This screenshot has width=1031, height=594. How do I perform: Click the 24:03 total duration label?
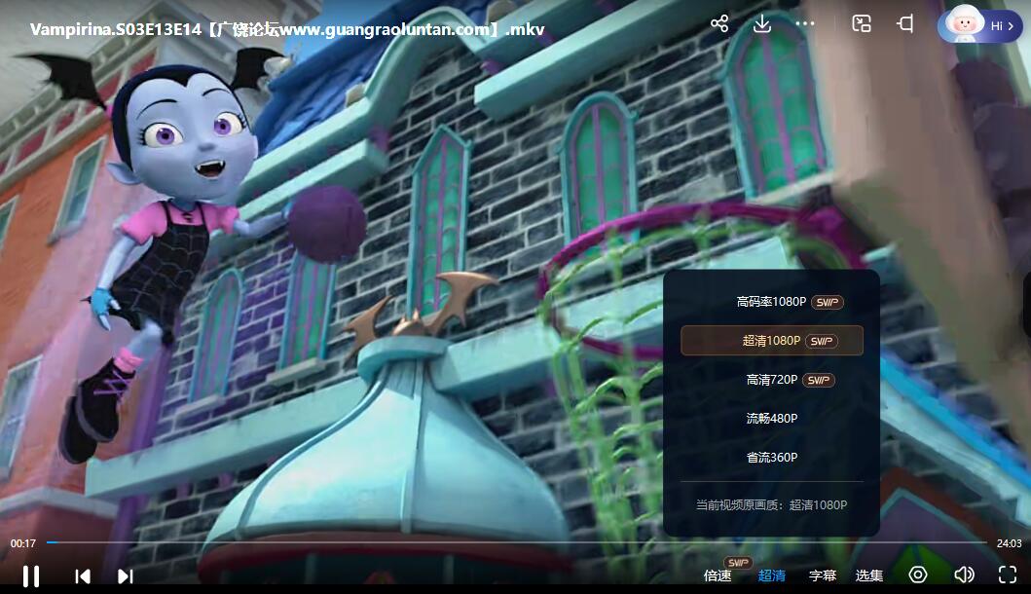click(x=1010, y=543)
